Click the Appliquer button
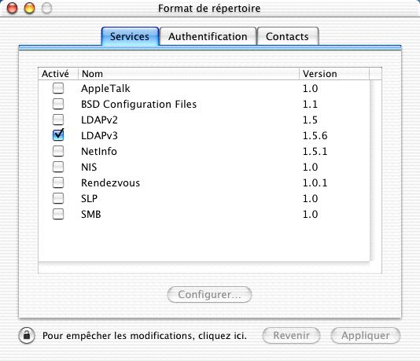The image size is (420, 361). [366, 335]
